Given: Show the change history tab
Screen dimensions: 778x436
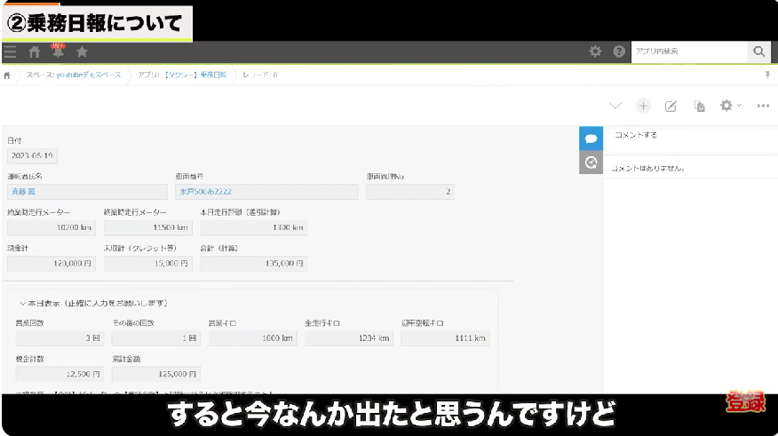Looking at the screenshot, I should coord(591,162).
